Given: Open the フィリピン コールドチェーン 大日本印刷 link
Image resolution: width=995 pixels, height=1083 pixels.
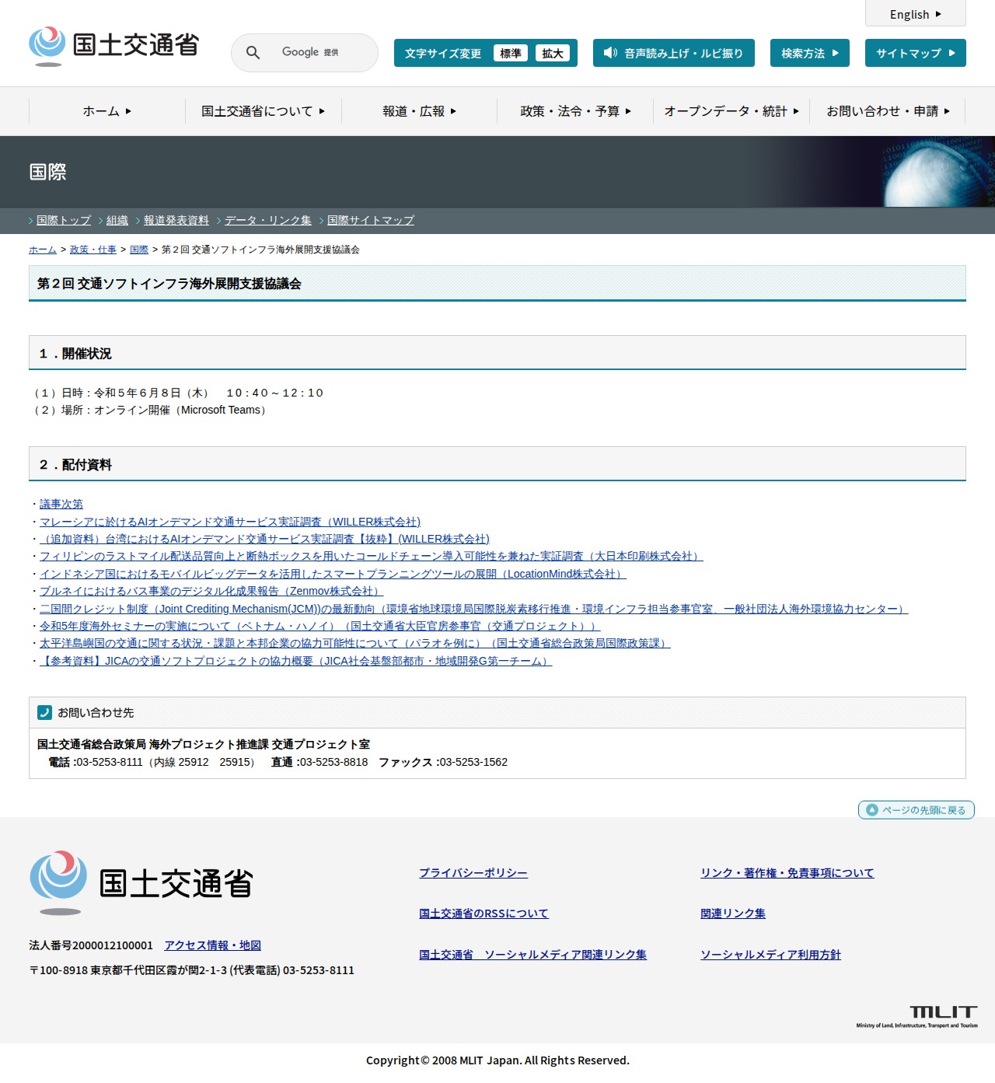Looking at the screenshot, I should 372,556.
